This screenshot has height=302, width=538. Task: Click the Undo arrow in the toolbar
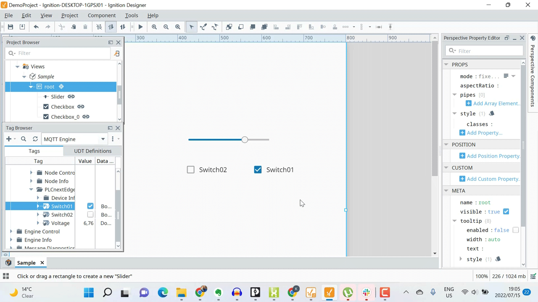[x=36, y=27]
